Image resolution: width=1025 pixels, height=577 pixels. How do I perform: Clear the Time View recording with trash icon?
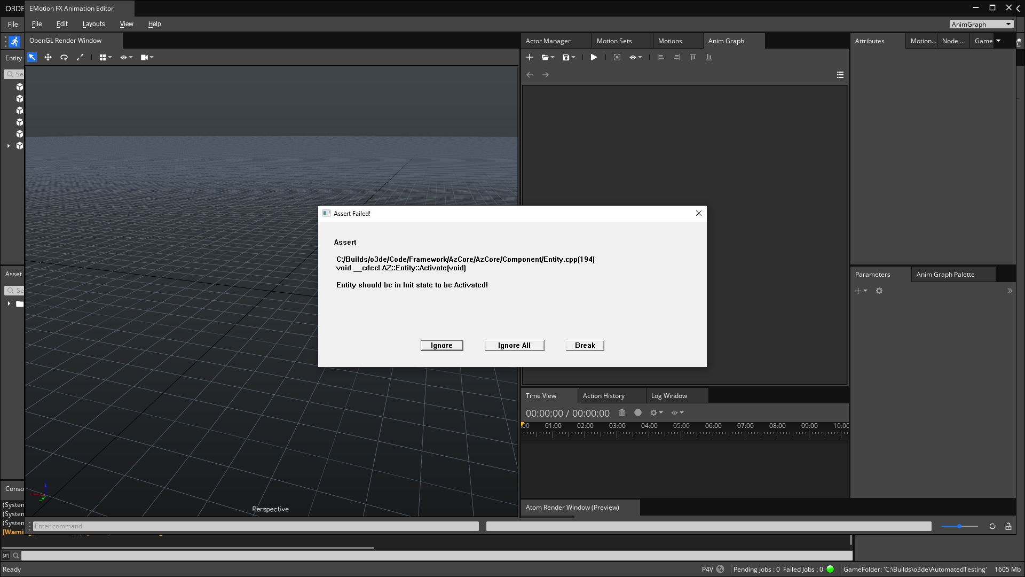pos(622,412)
